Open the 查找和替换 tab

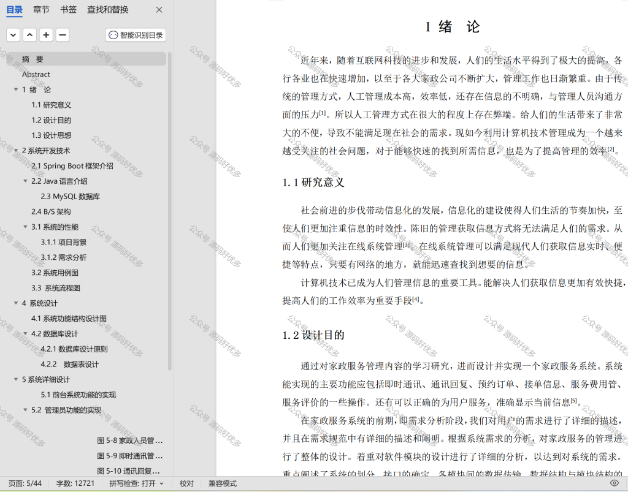click(108, 10)
